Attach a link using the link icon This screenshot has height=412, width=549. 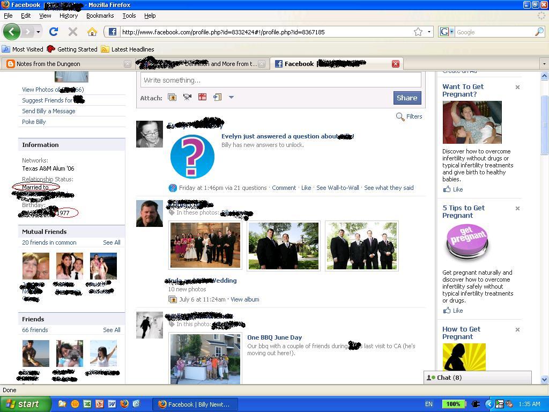click(218, 97)
